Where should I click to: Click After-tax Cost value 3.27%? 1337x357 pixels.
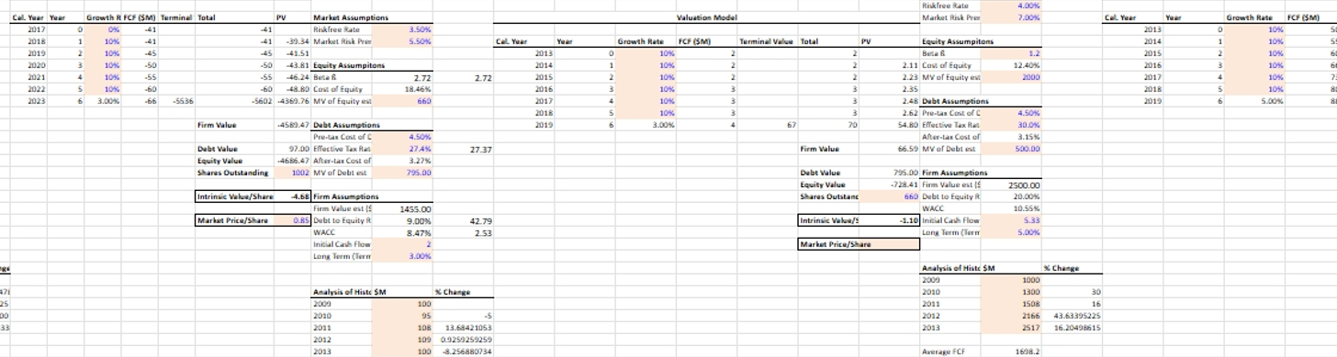[403, 161]
